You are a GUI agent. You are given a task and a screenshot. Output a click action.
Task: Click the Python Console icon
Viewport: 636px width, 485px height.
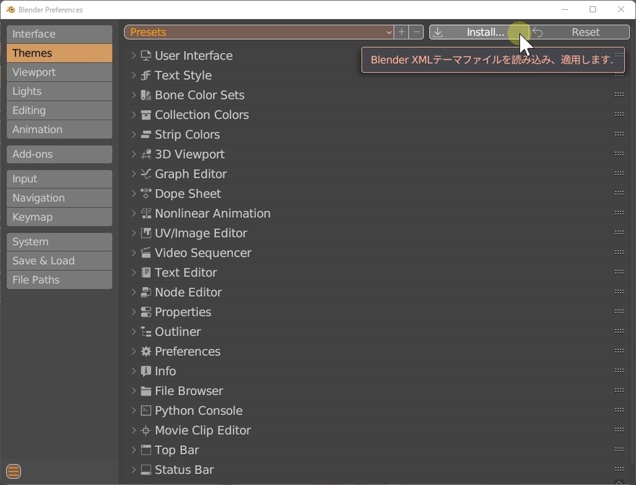[145, 411]
